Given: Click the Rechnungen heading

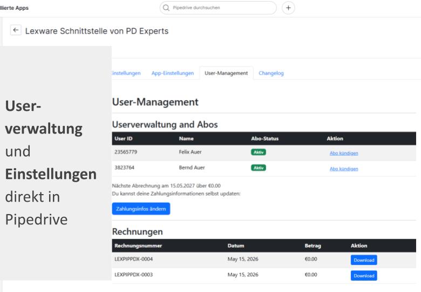Looking at the screenshot, I should pyautogui.click(x=138, y=231).
